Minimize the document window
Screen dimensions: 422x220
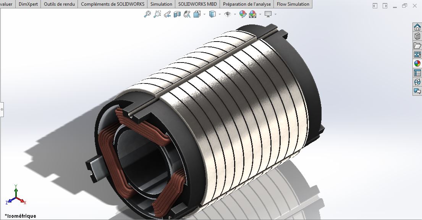click(395, 7)
